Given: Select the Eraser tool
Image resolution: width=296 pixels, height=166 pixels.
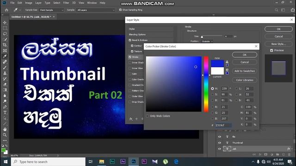Looking at the screenshot, I should pyautogui.click(x=5, y=84).
